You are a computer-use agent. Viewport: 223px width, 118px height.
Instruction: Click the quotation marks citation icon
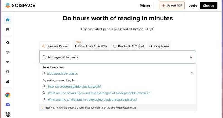click(x=8, y=62)
